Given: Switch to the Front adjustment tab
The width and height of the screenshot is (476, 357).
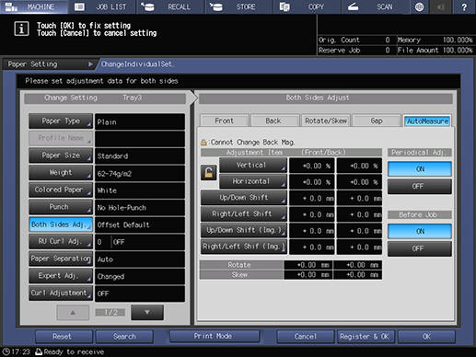Looking at the screenshot, I should tap(225, 121).
